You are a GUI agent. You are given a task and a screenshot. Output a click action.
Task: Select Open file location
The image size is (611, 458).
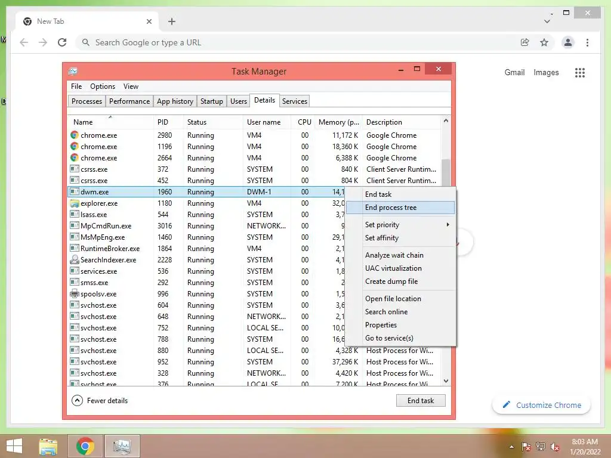[400, 299]
